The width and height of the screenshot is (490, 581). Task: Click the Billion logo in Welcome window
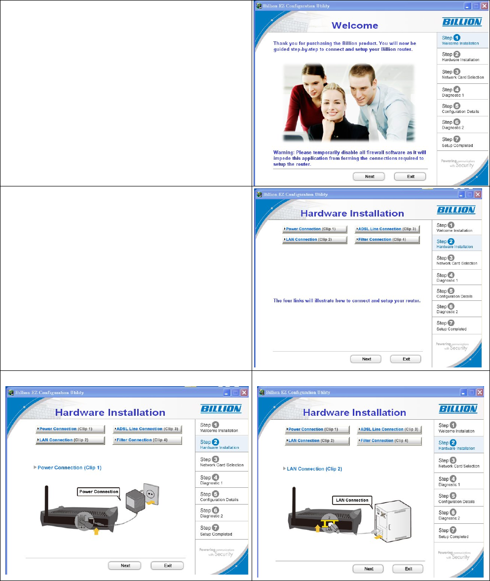point(462,22)
